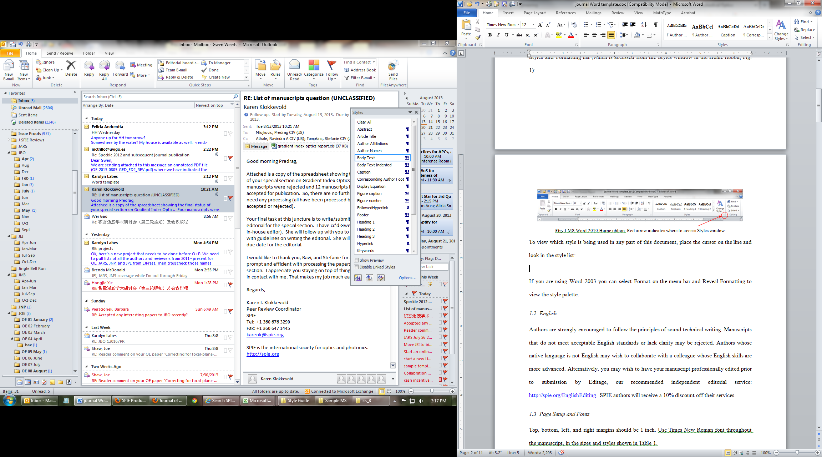
Task: Click the Change Styles icon in Word
Action: click(781, 30)
